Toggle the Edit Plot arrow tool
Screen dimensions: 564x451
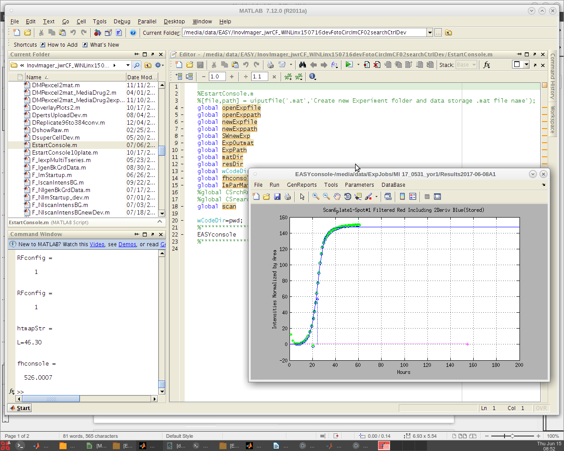pyautogui.click(x=302, y=196)
